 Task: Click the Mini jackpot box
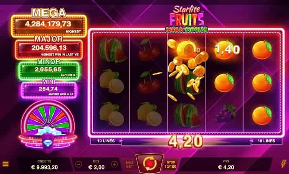[x=49, y=90]
